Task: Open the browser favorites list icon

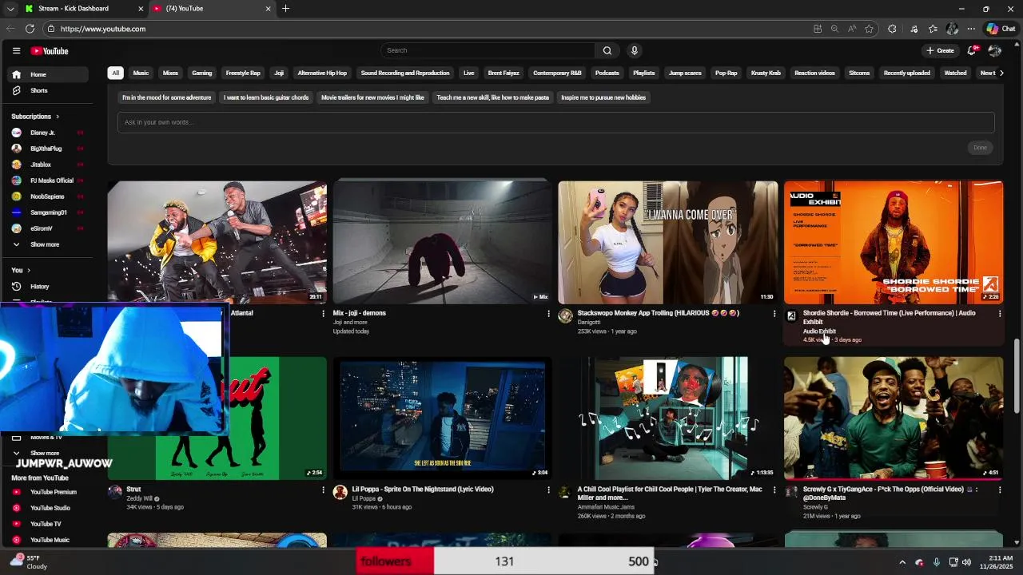Action: coord(933,29)
